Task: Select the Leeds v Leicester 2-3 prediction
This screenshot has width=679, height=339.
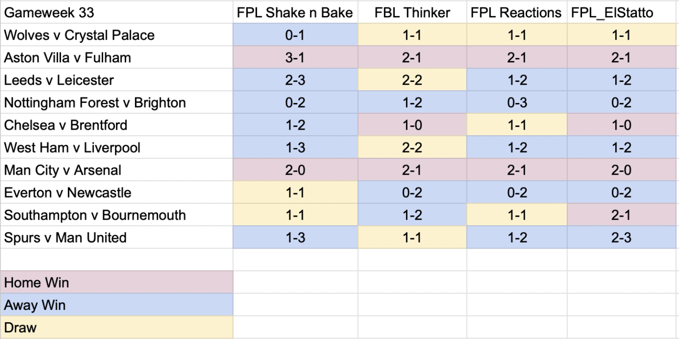Action: click(x=295, y=80)
